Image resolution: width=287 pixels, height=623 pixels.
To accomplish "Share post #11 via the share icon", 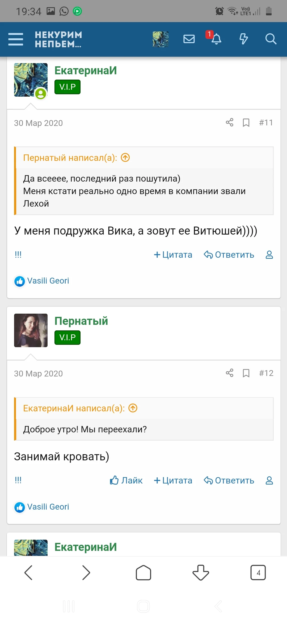I will (x=230, y=122).
